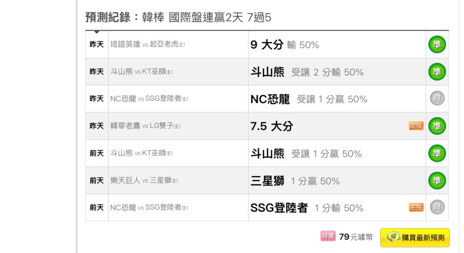Click the 購買最新預測 yellow button

coord(415,238)
